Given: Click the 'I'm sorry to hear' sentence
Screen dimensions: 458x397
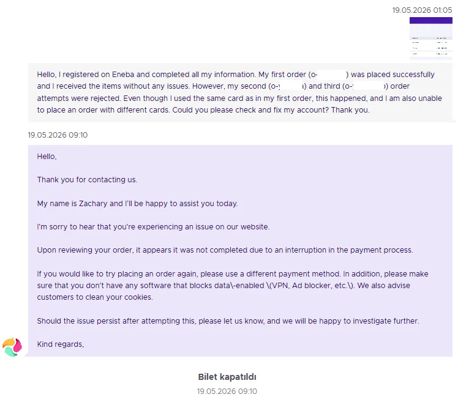Looking at the screenshot, I should click(153, 227).
